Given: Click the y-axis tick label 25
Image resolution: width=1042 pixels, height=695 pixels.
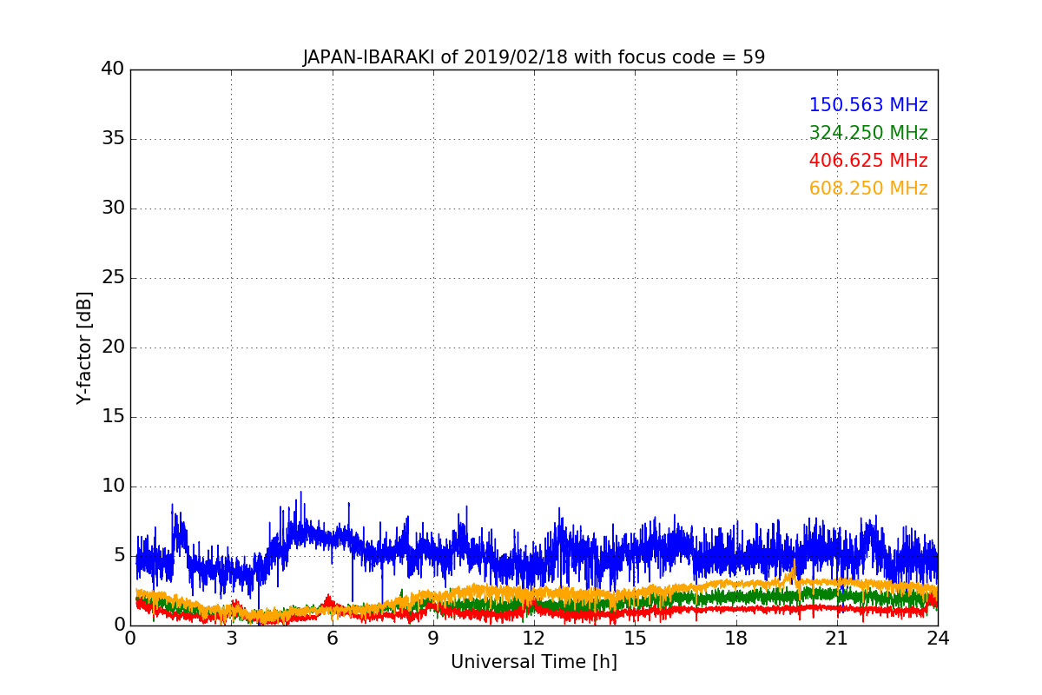Looking at the screenshot, I should pos(112,277).
